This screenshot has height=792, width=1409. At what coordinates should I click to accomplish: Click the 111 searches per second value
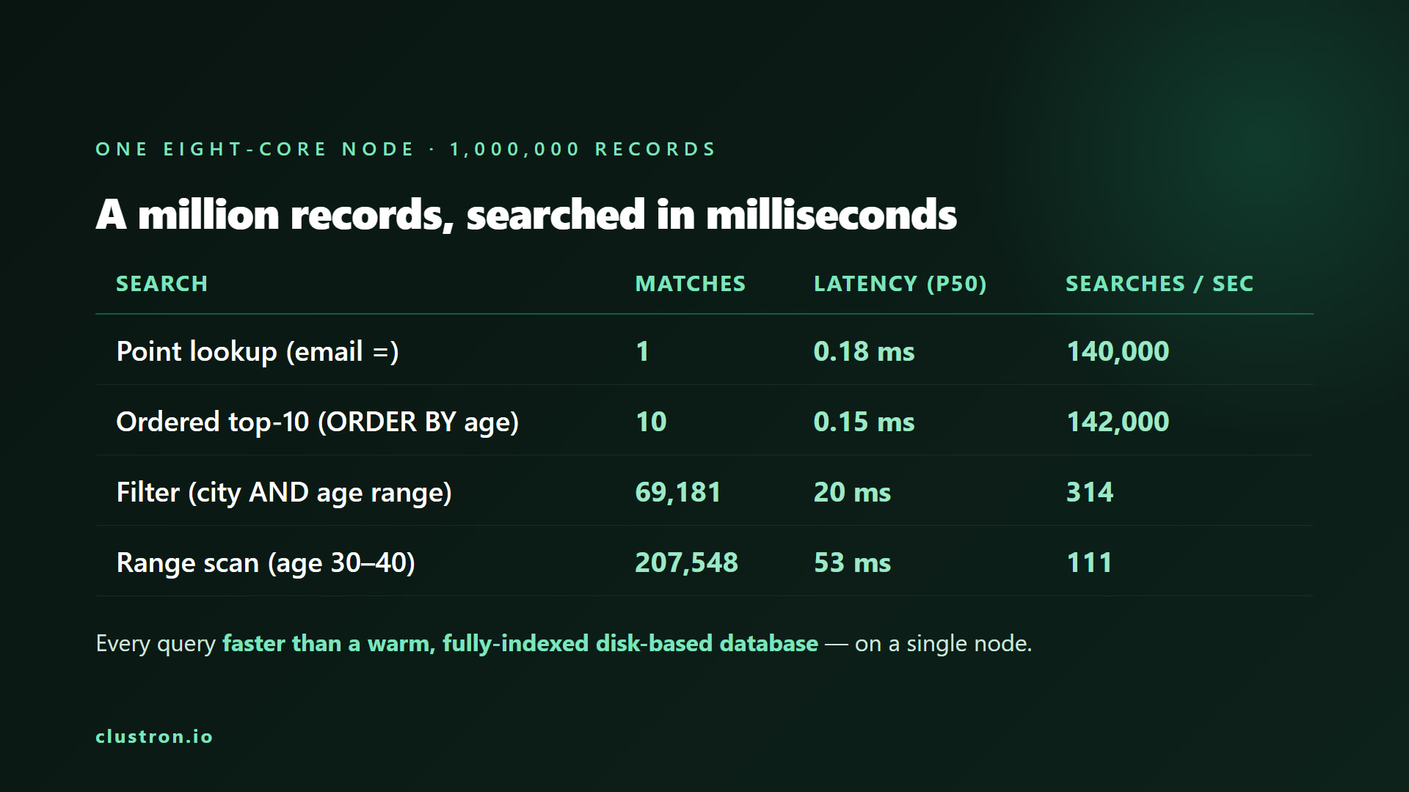[1090, 563]
